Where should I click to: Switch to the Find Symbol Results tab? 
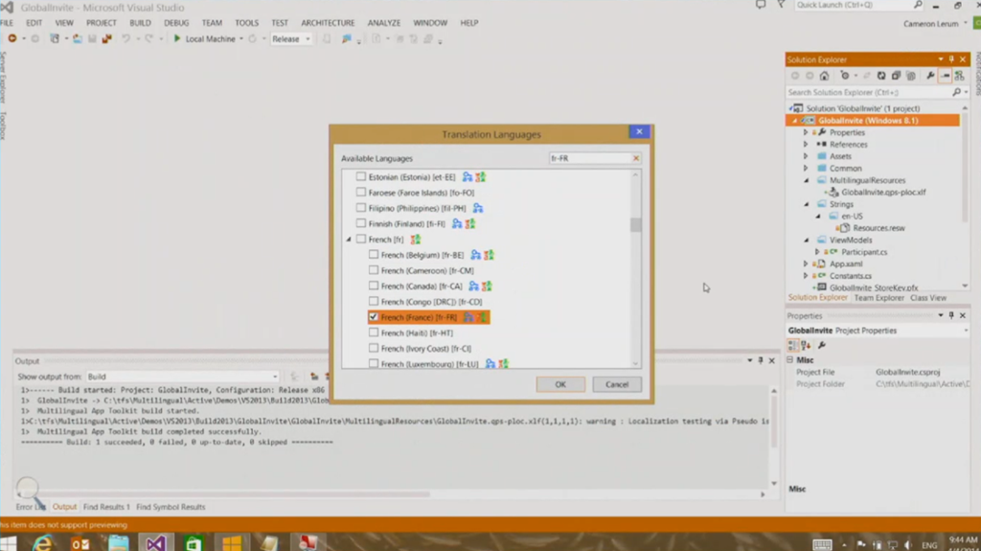pos(171,507)
